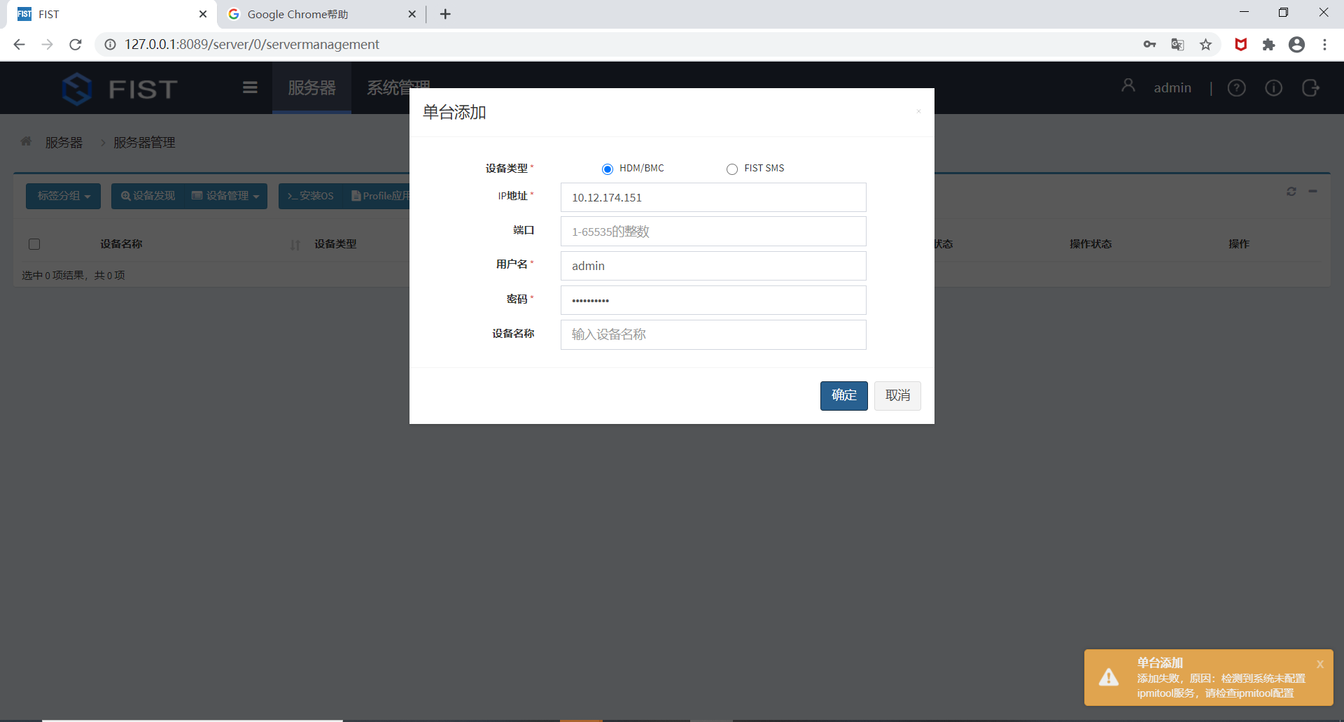
Task: Click the warning triangle icon in notification
Action: pos(1109,677)
